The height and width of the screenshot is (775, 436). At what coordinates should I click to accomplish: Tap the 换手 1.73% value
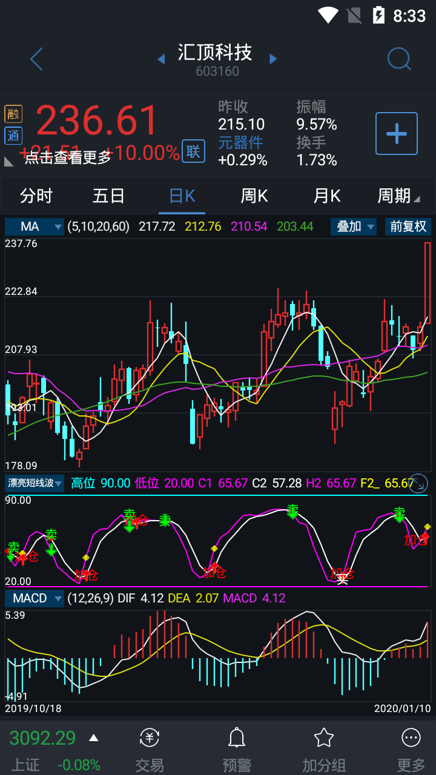[x=317, y=160]
